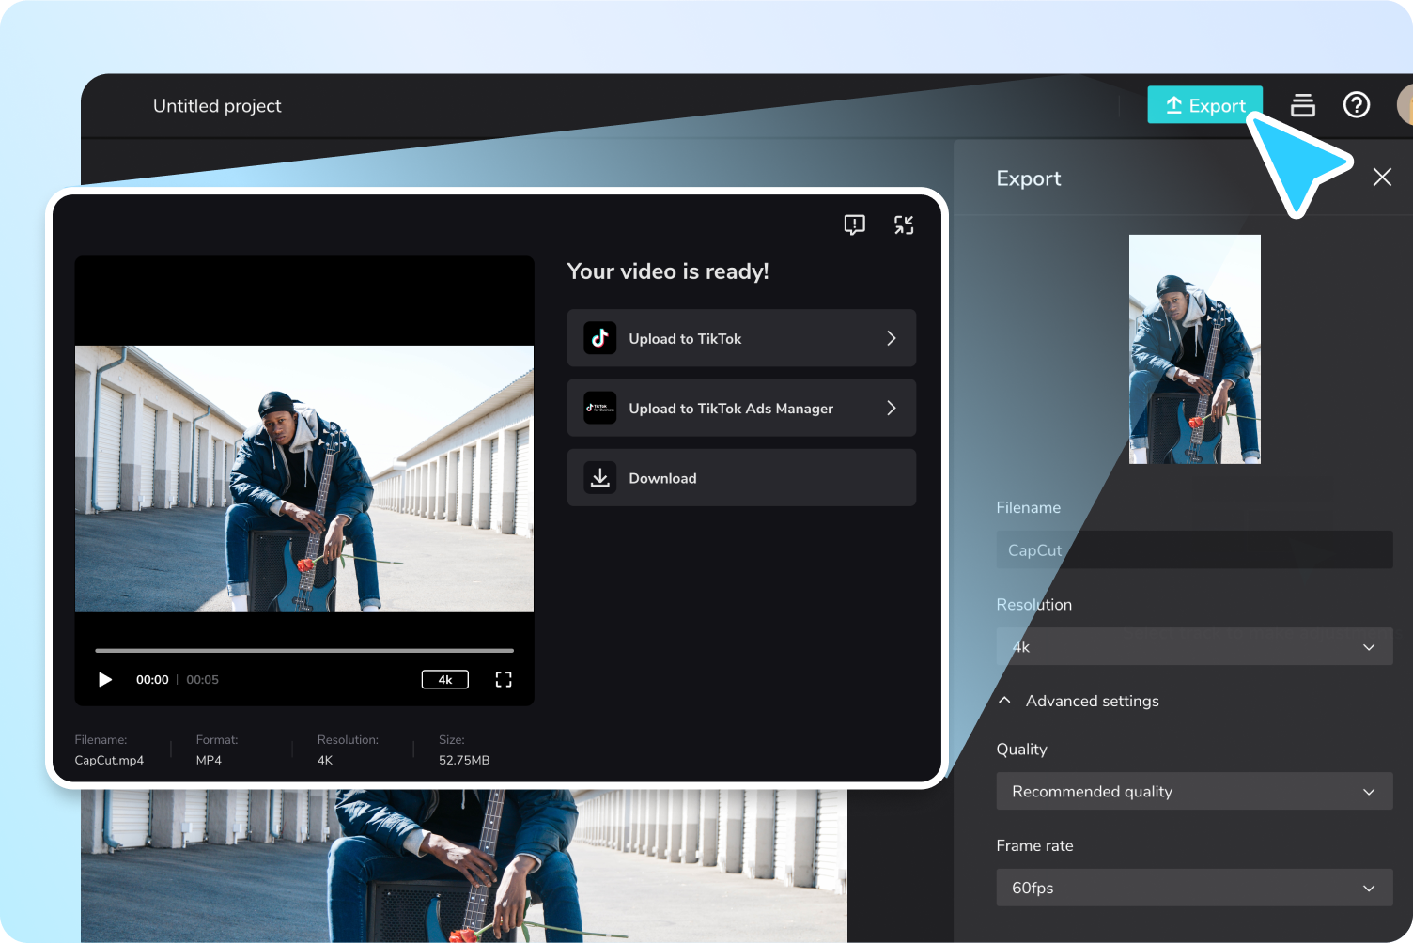Select Upload to TikTok Ads Manager option

[741, 408]
